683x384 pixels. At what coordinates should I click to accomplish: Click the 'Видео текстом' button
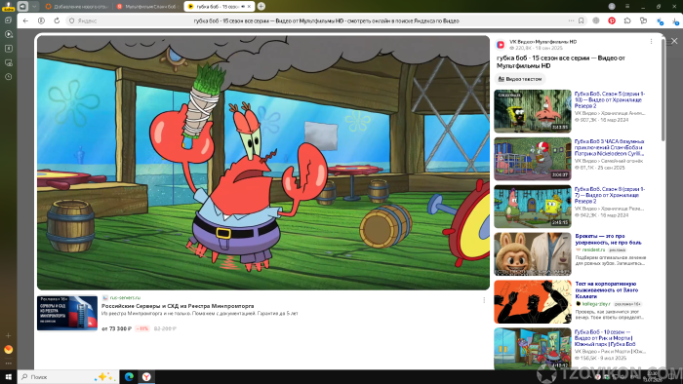point(520,79)
